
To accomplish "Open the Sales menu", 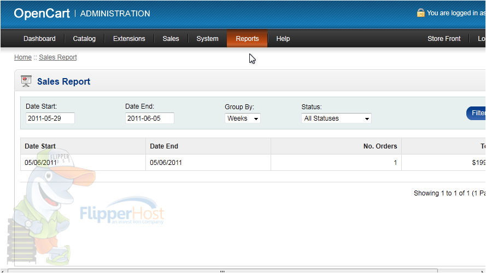I will pyautogui.click(x=171, y=39).
